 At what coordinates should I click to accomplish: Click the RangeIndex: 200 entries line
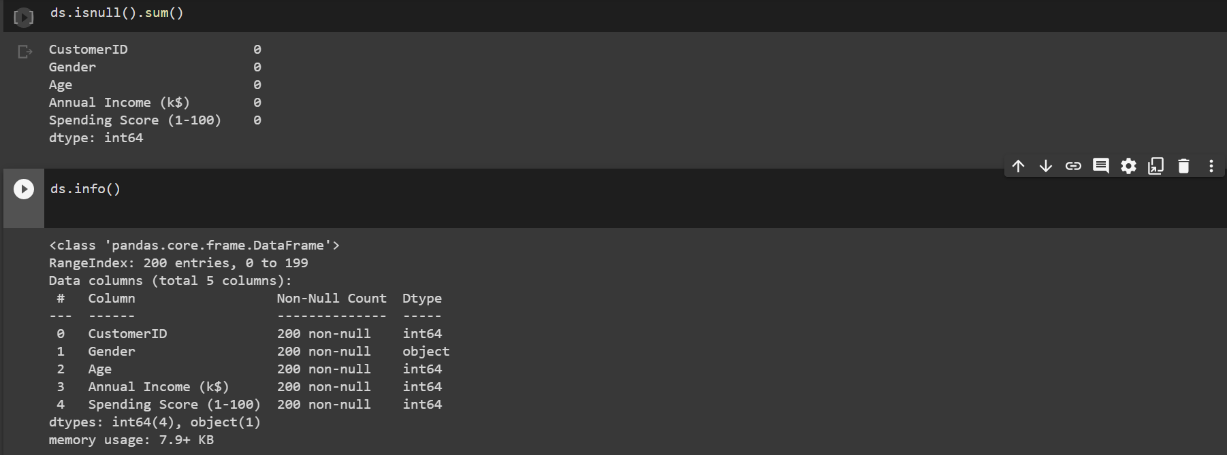tap(178, 263)
